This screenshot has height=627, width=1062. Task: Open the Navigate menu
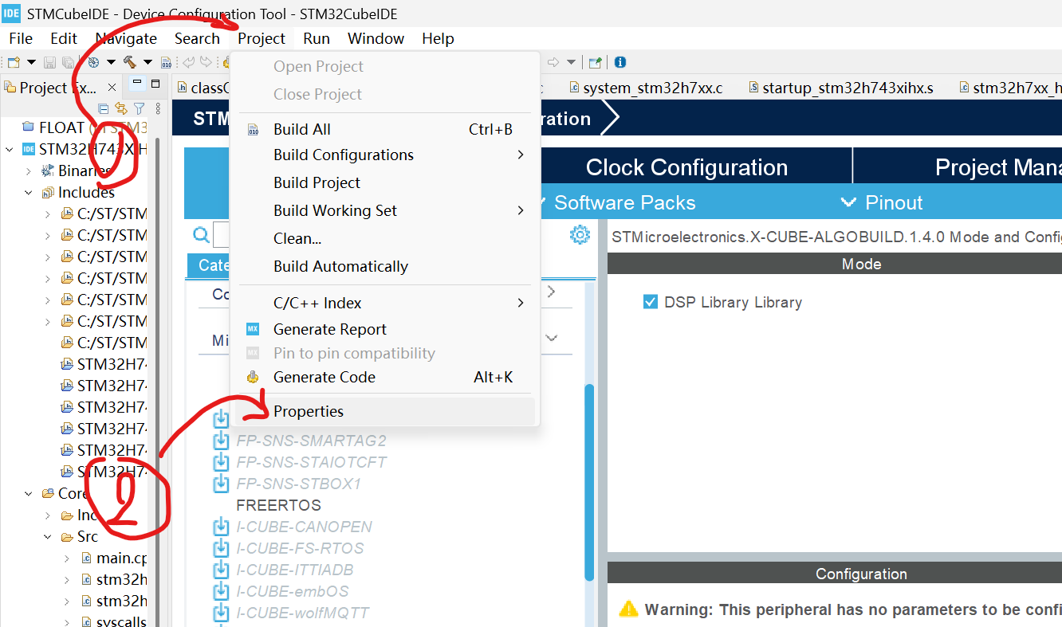126,38
